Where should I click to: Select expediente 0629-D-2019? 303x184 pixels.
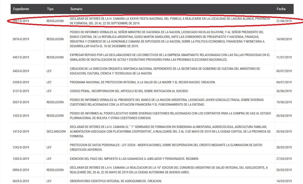click(x=21, y=181)
